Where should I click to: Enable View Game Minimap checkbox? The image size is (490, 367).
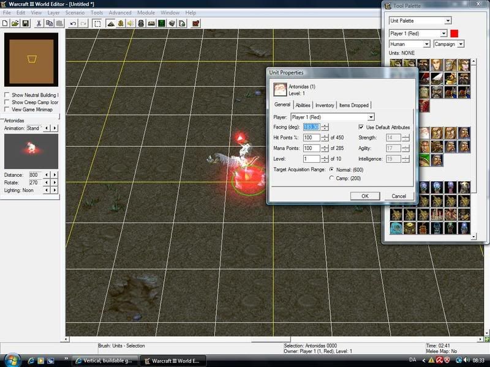(7, 109)
